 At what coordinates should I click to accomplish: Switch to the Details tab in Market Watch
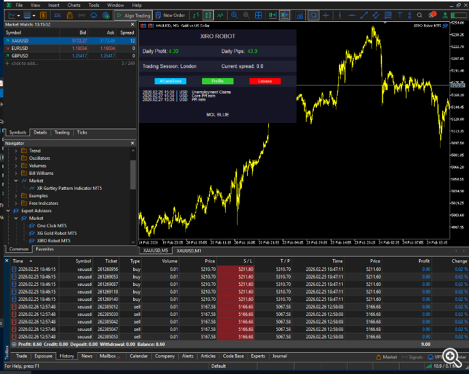click(x=41, y=132)
